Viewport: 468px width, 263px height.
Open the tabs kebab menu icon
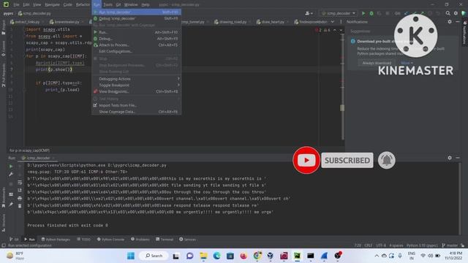point(341,22)
